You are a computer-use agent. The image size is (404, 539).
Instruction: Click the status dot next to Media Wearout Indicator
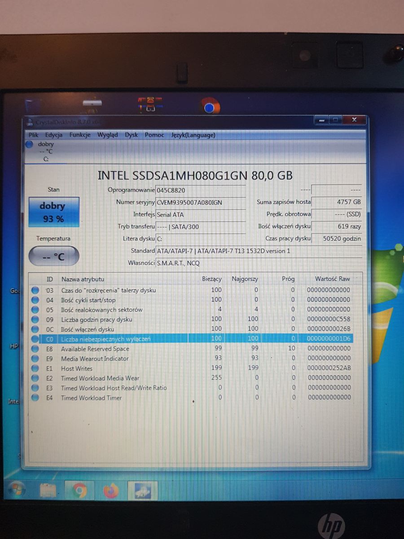coord(36,358)
